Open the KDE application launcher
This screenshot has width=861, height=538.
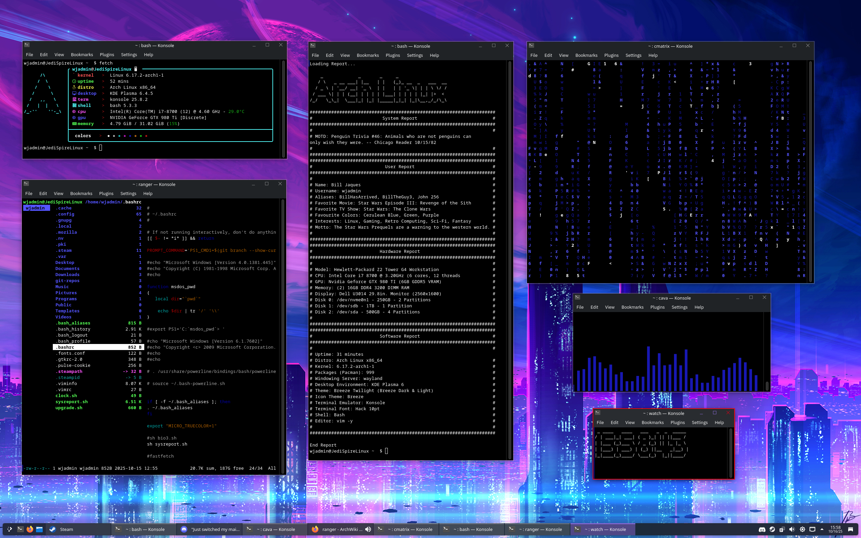point(10,529)
